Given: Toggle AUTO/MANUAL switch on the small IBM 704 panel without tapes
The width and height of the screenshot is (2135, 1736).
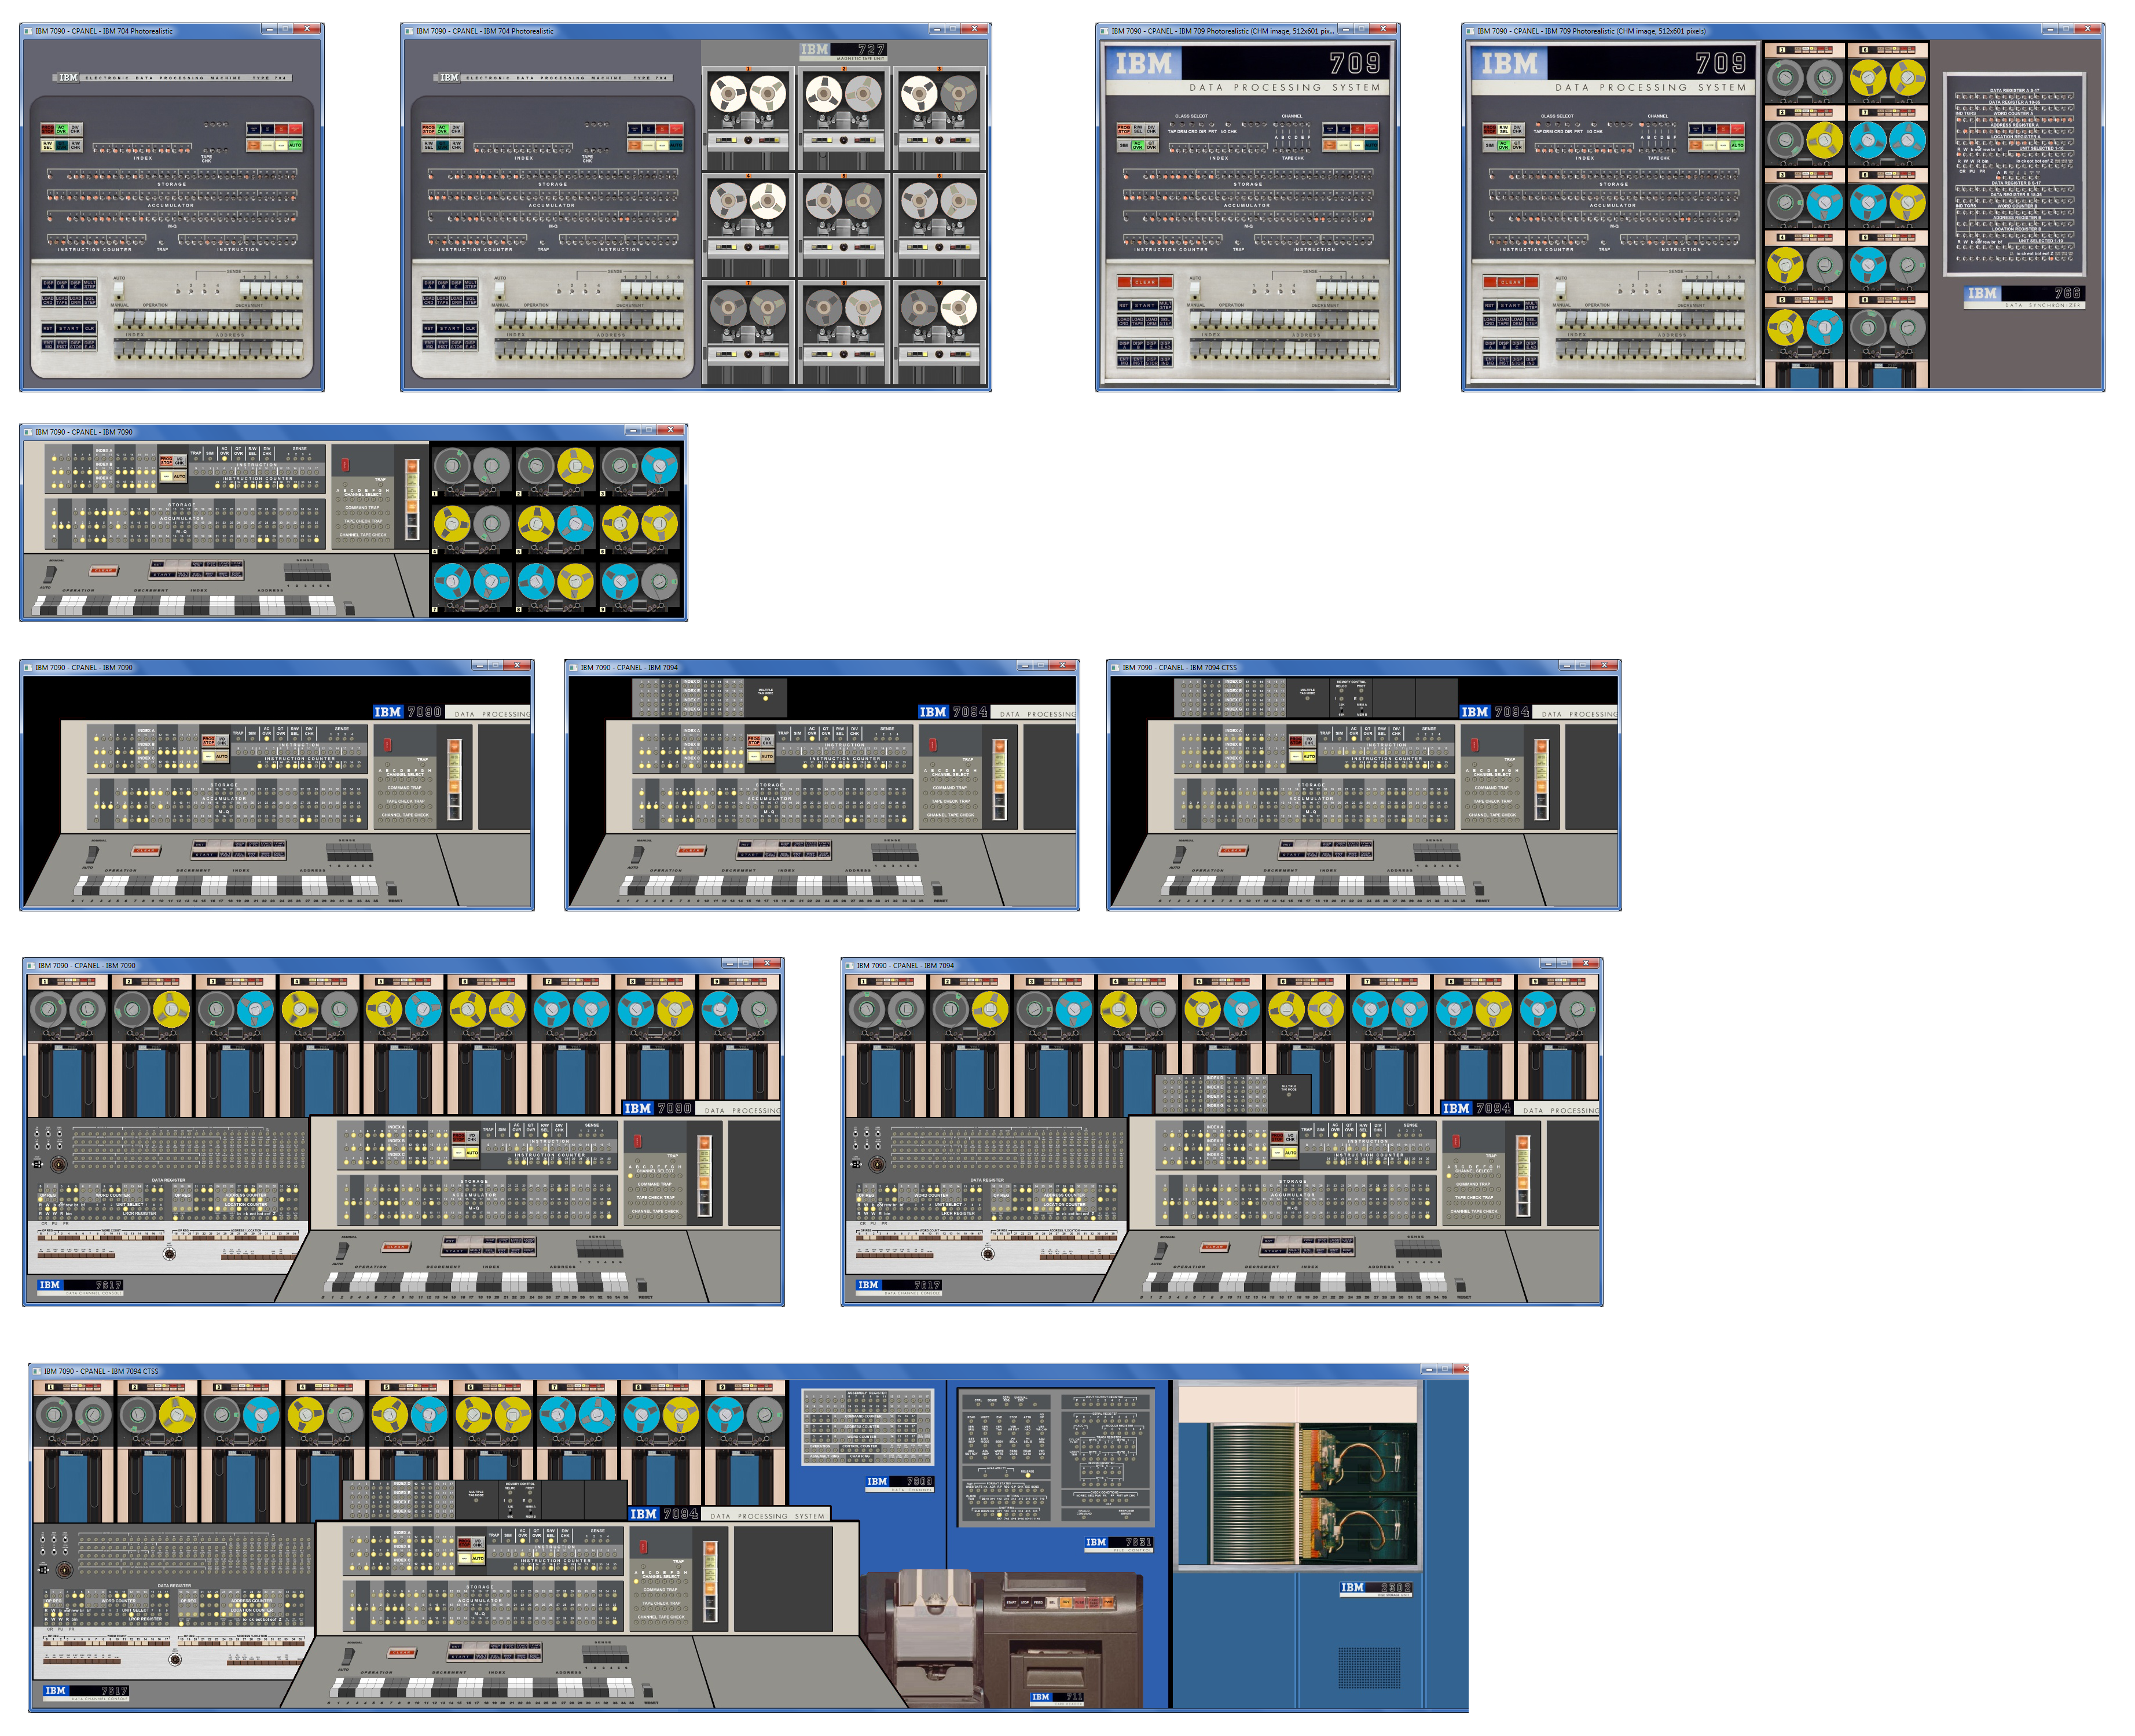Looking at the screenshot, I should [119, 291].
